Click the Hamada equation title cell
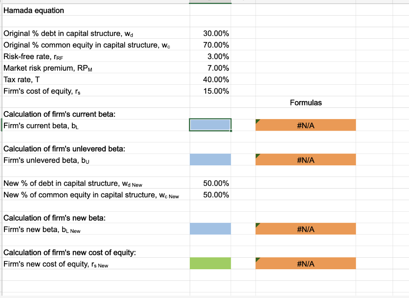This screenshot has height=298, width=409. coord(33,10)
